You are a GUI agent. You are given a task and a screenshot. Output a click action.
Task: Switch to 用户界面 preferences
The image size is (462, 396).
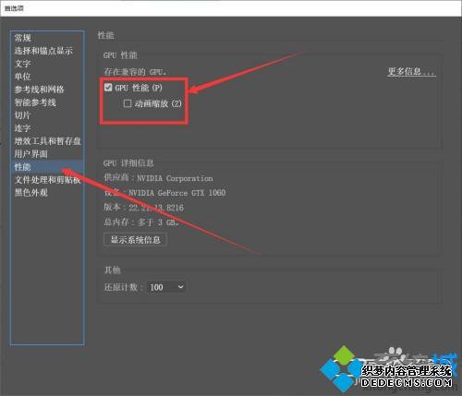(30, 154)
